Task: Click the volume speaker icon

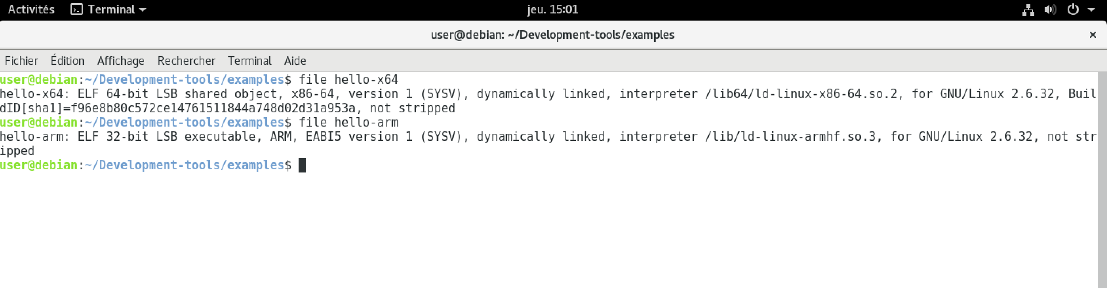Action: [1050, 9]
